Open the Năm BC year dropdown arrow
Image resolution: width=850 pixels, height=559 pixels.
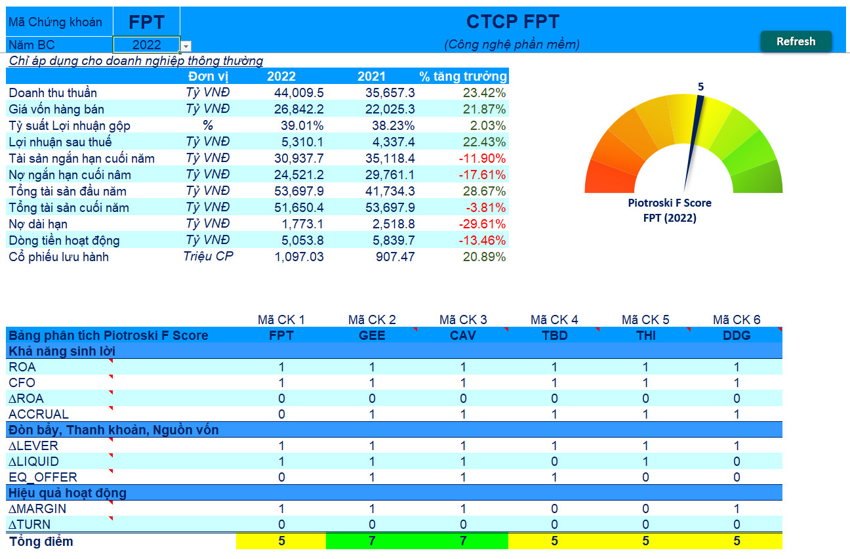[186, 46]
